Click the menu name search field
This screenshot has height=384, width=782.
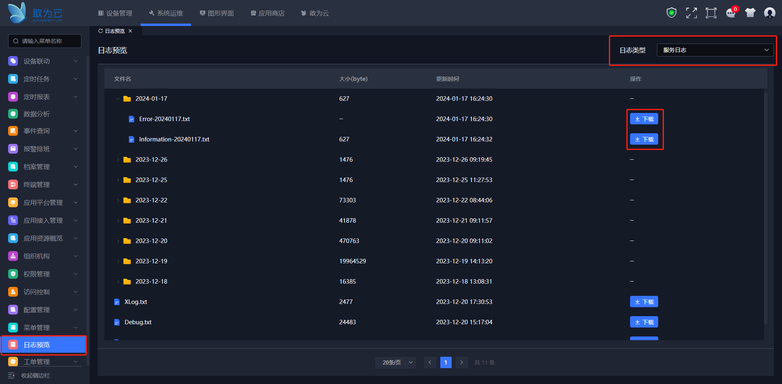click(45, 41)
